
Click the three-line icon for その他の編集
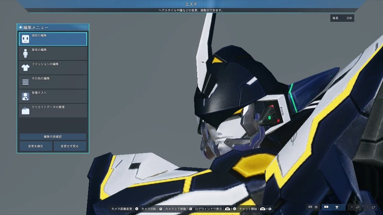pos(26,82)
